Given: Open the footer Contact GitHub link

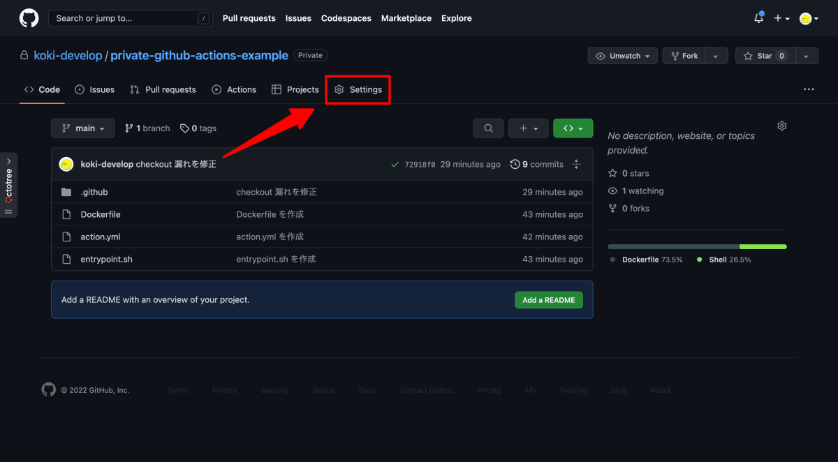Looking at the screenshot, I should [427, 390].
